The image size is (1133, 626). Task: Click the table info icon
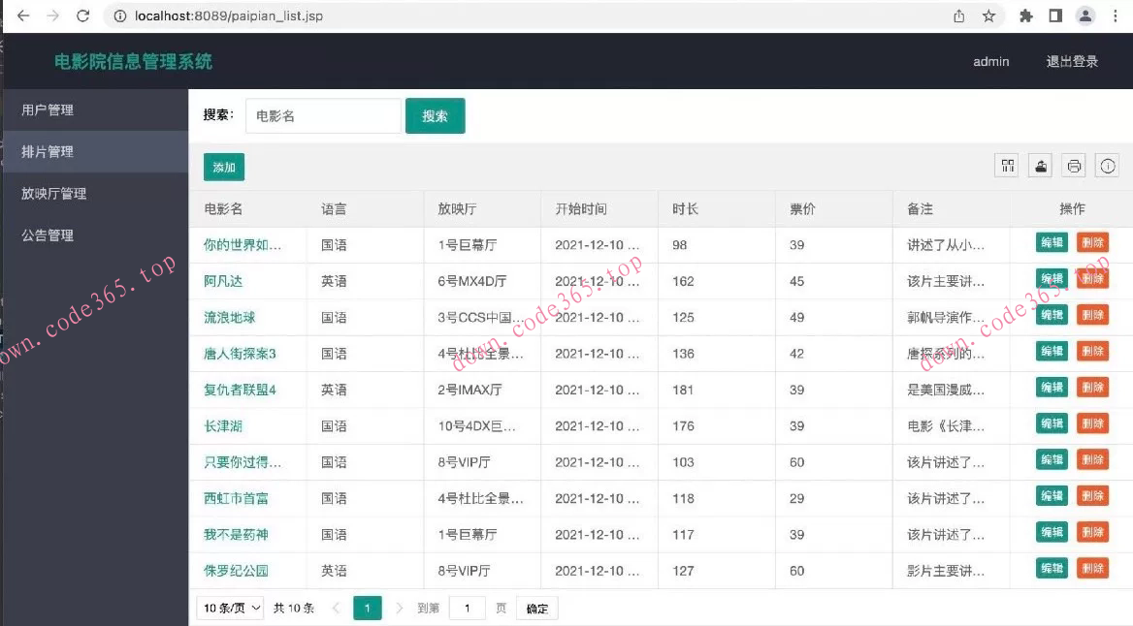click(x=1107, y=166)
